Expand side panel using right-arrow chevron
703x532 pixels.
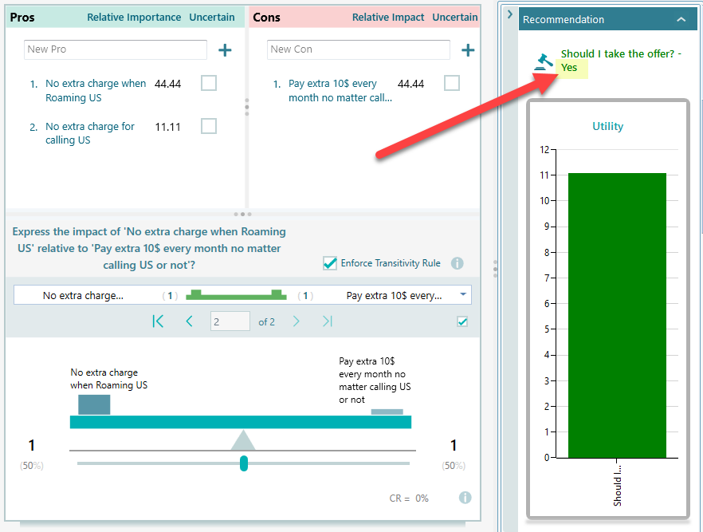coord(510,14)
